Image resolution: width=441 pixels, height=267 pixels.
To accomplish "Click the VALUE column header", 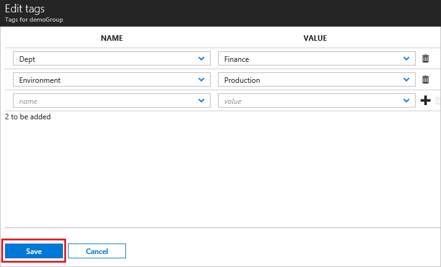I will click(x=315, y=38).
